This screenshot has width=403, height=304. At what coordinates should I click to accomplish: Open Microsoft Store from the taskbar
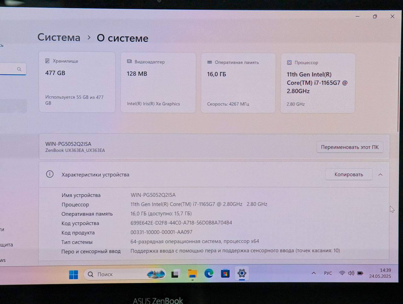pos(225,273)
